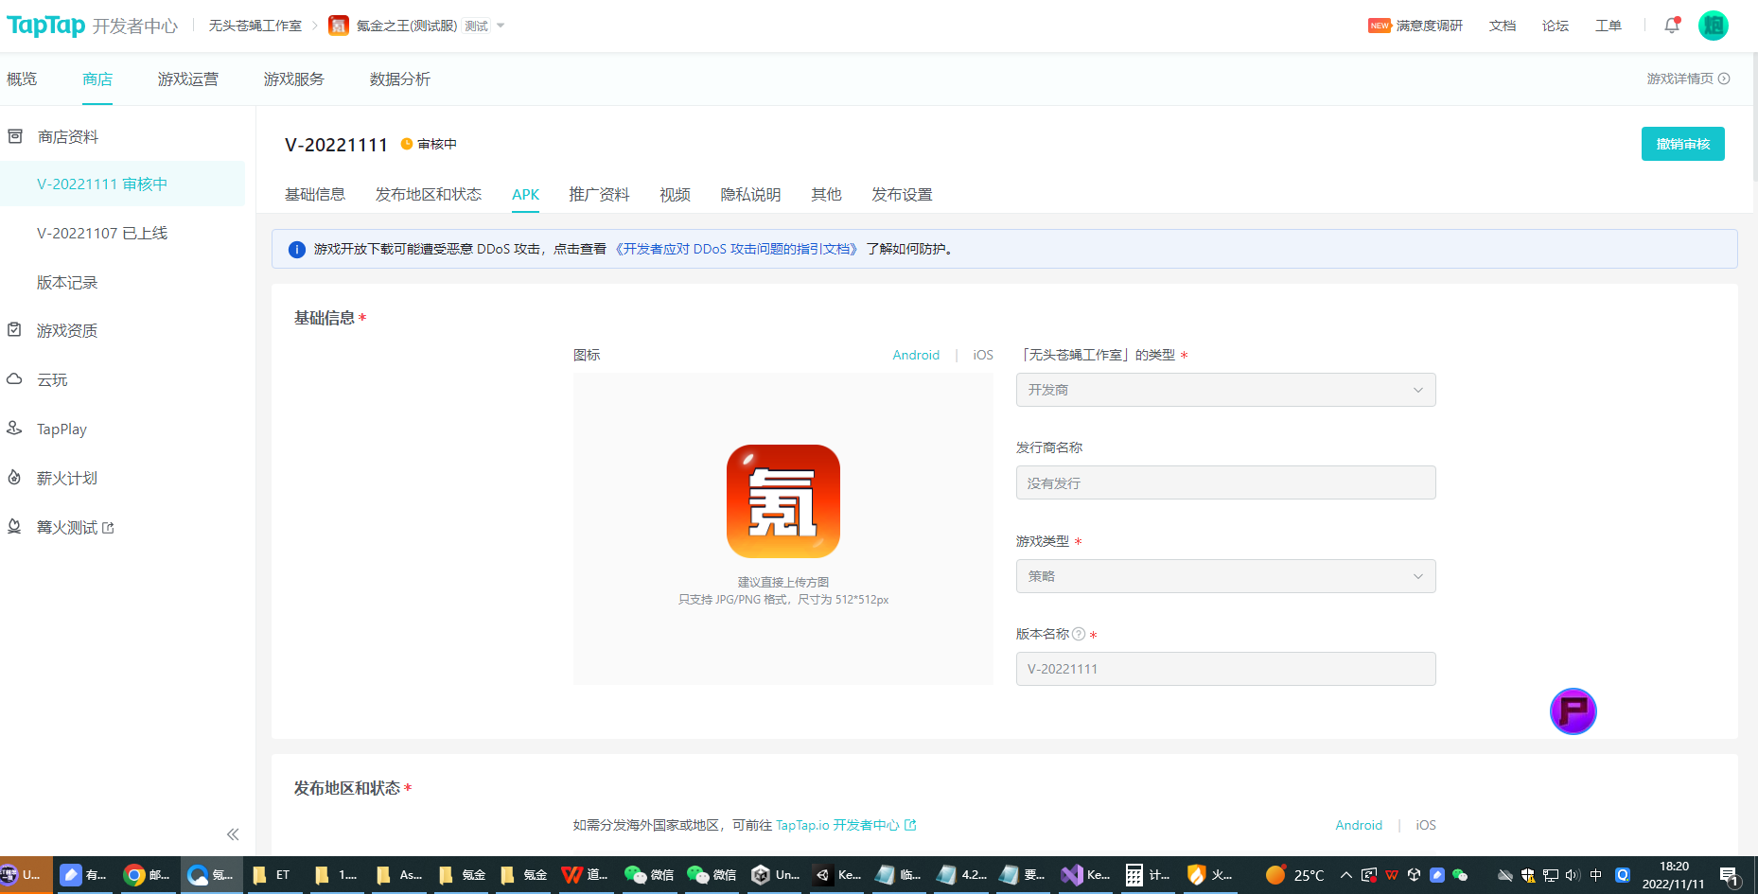Image resolution: width=1758 pixels, height=894 pixels.
Task: Select the APK sub-tab
Action: pyautogui.click(x=526, y=195)
